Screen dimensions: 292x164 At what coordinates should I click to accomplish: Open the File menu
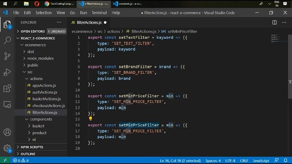(16, 13)
